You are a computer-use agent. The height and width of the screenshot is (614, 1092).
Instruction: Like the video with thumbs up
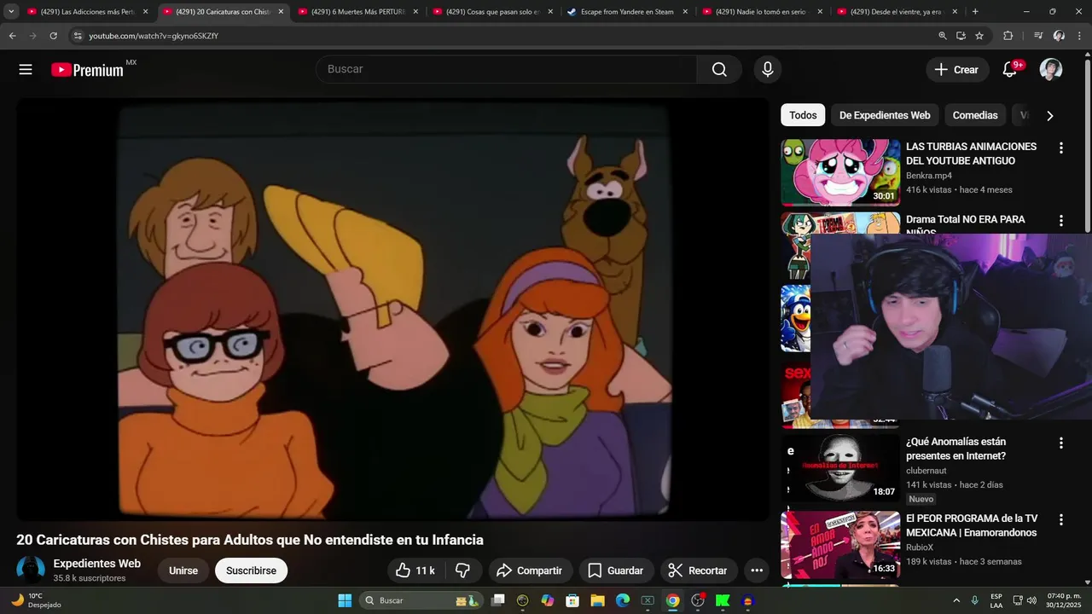(415, 571)
